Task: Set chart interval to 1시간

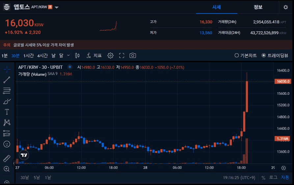Action: pyautogui.click(x=28, y=56)
